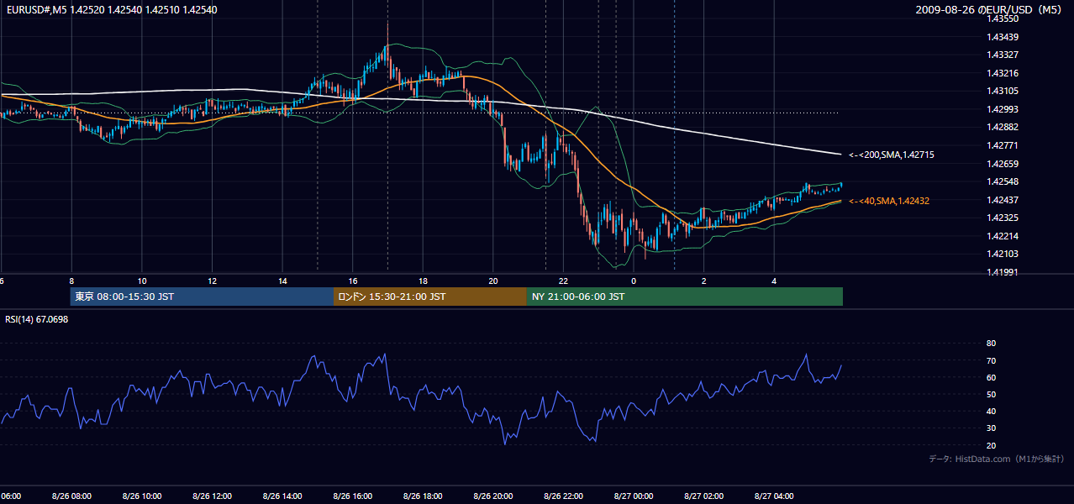Click price level 1.43550 on axis
Viewport: 1074px width, 504px height.
pyautogui.click(x=1003, y=18)
